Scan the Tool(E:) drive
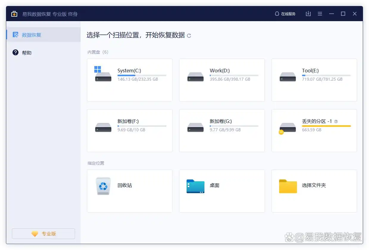The height and width of the screenshot is (250, 369). (314, 80)
